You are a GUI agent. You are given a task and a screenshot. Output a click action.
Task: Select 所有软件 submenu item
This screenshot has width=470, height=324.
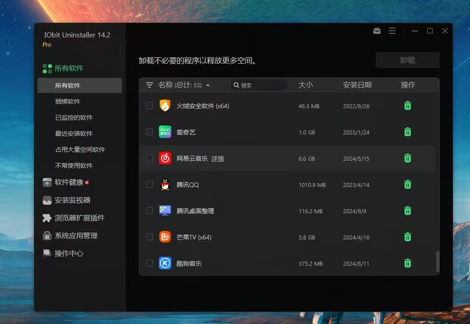[x=79, y=85]
